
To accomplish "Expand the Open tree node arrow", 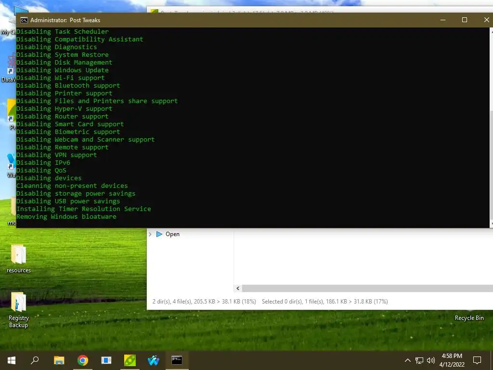I will coord(150,234).
